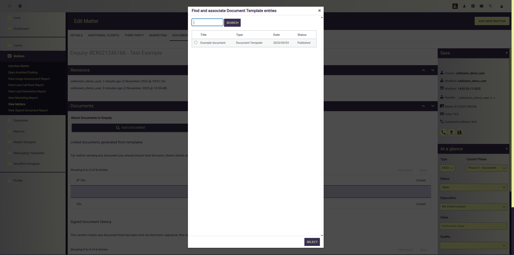Close the Find and associate dialog
The image size is (514, 255).
coord(319,11)
